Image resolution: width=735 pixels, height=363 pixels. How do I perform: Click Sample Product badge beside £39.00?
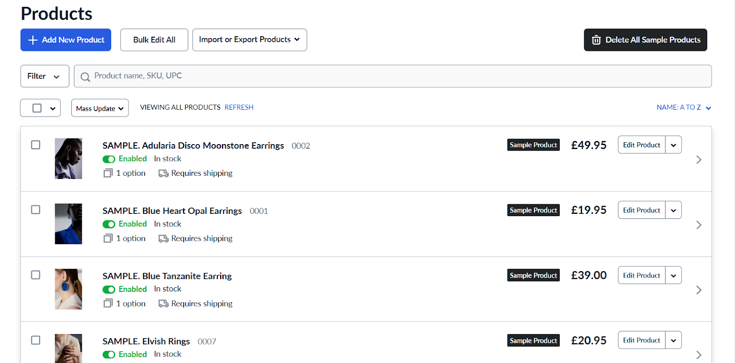coord(533,275)
